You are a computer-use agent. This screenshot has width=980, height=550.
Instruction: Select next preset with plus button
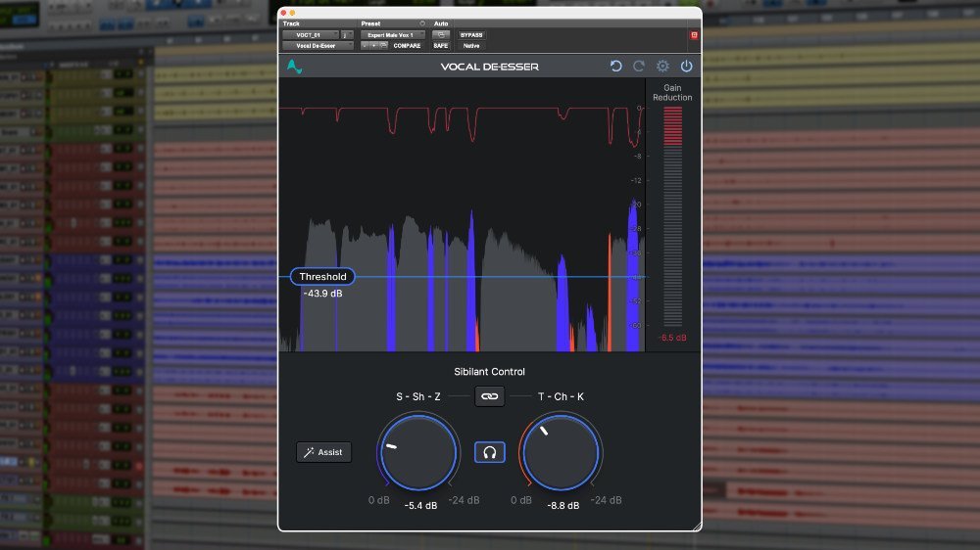coord(373,46)
